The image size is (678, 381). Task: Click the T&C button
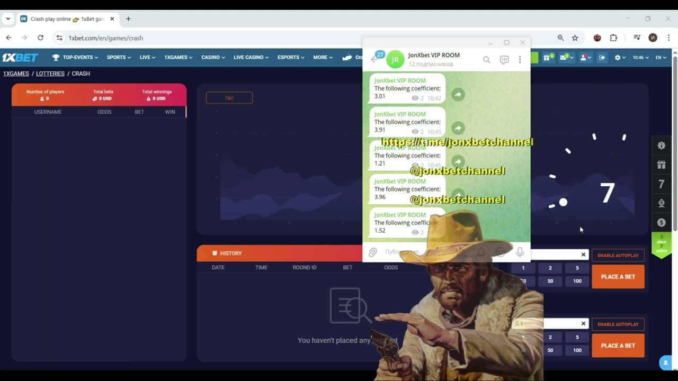[229, 98]
